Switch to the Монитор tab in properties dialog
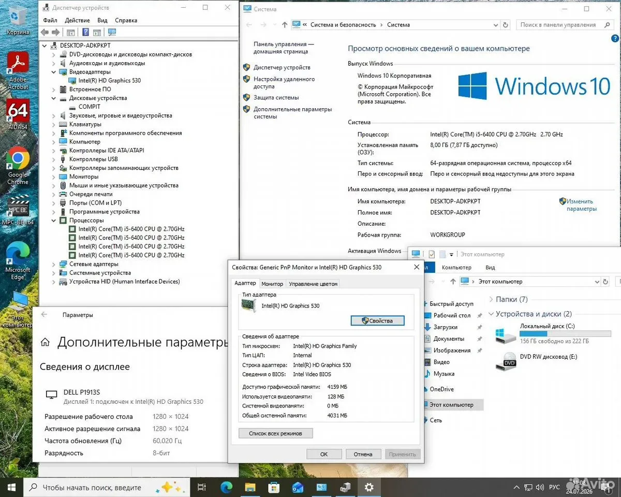This screenshot has width=621, height=497. (x=272, y=284)
